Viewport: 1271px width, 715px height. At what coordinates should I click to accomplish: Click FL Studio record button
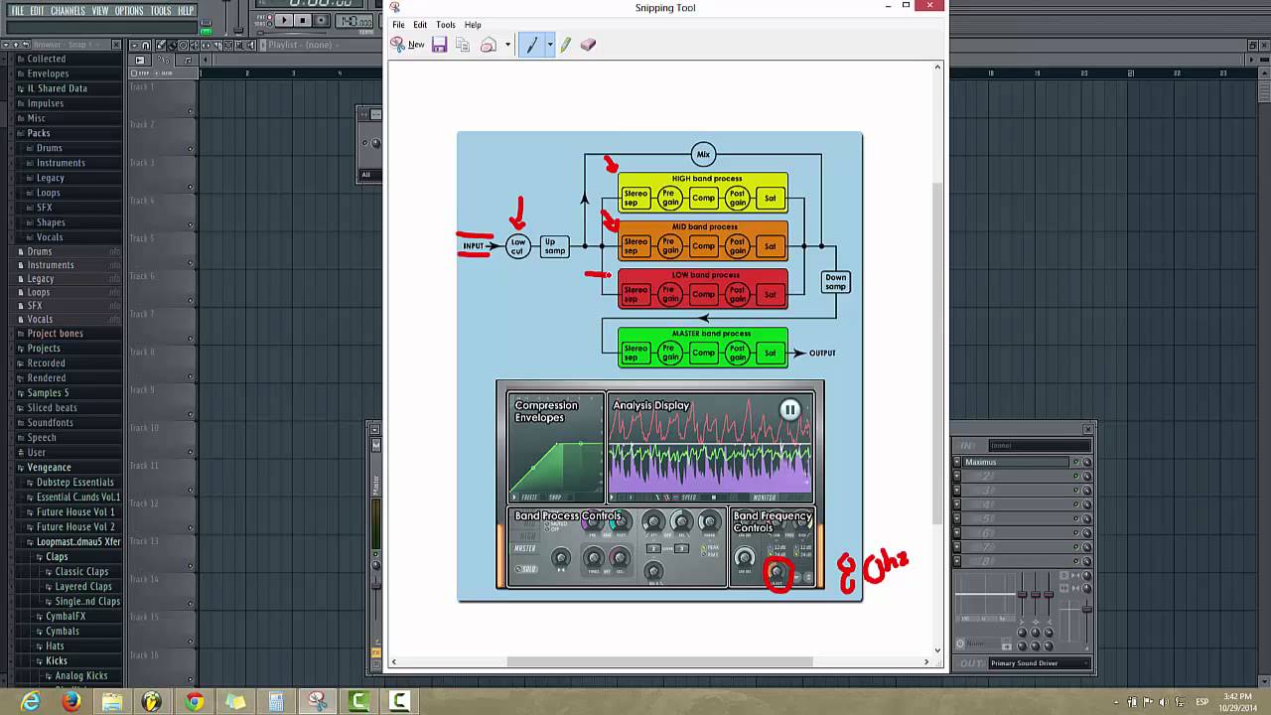[321, 20]
